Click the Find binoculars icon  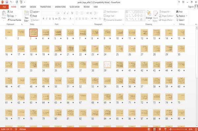point(178,11)
